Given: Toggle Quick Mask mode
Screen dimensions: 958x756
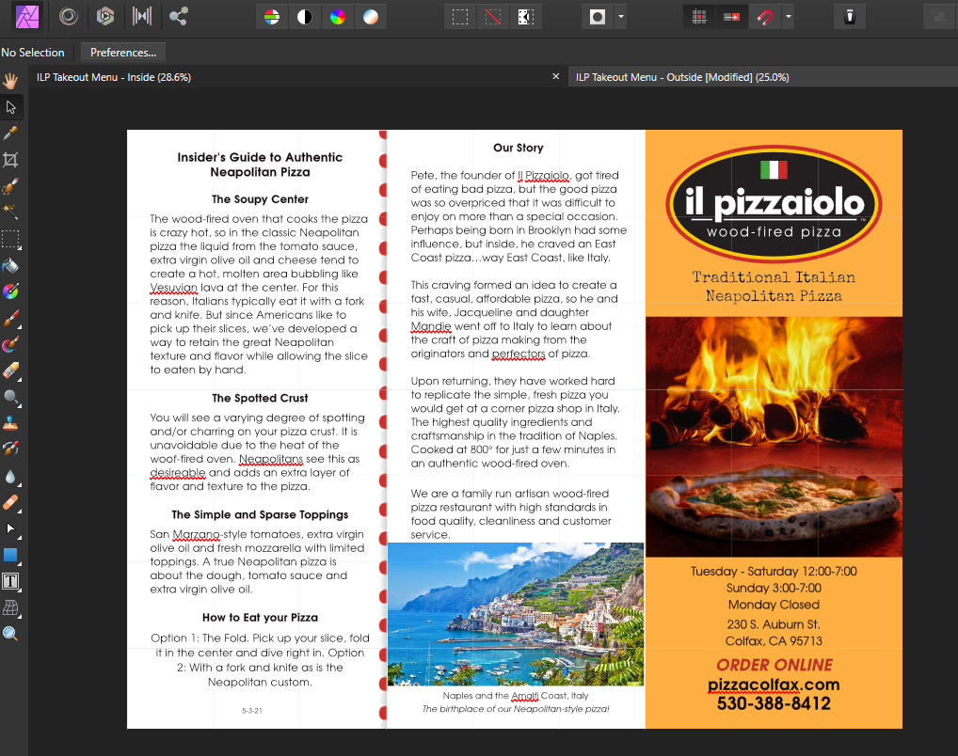Looking at the screenshot, I should pos(598,17).
